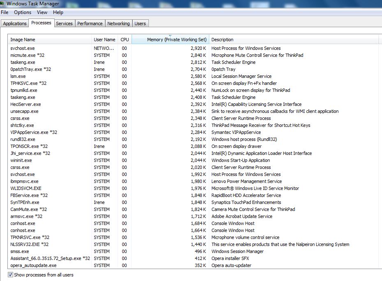Click the Description column header
Image resolution: width=382 pixels, height=281 pixels.
pos(222,40)
